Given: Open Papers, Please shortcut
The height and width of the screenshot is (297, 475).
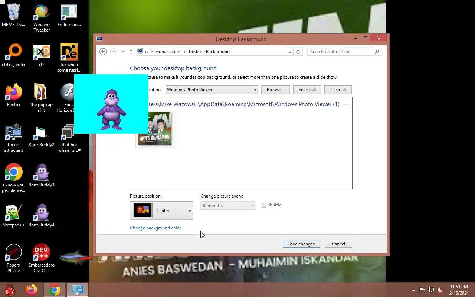Looking at the screenshot, I should coord(14,259).
